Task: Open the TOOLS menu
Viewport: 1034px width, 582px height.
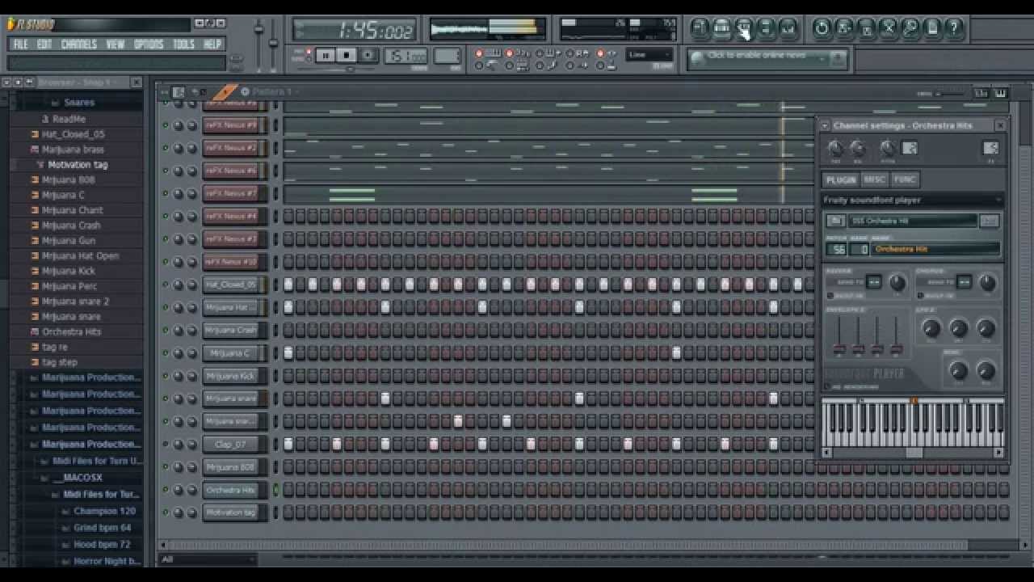Action: [x=183, y=44]
